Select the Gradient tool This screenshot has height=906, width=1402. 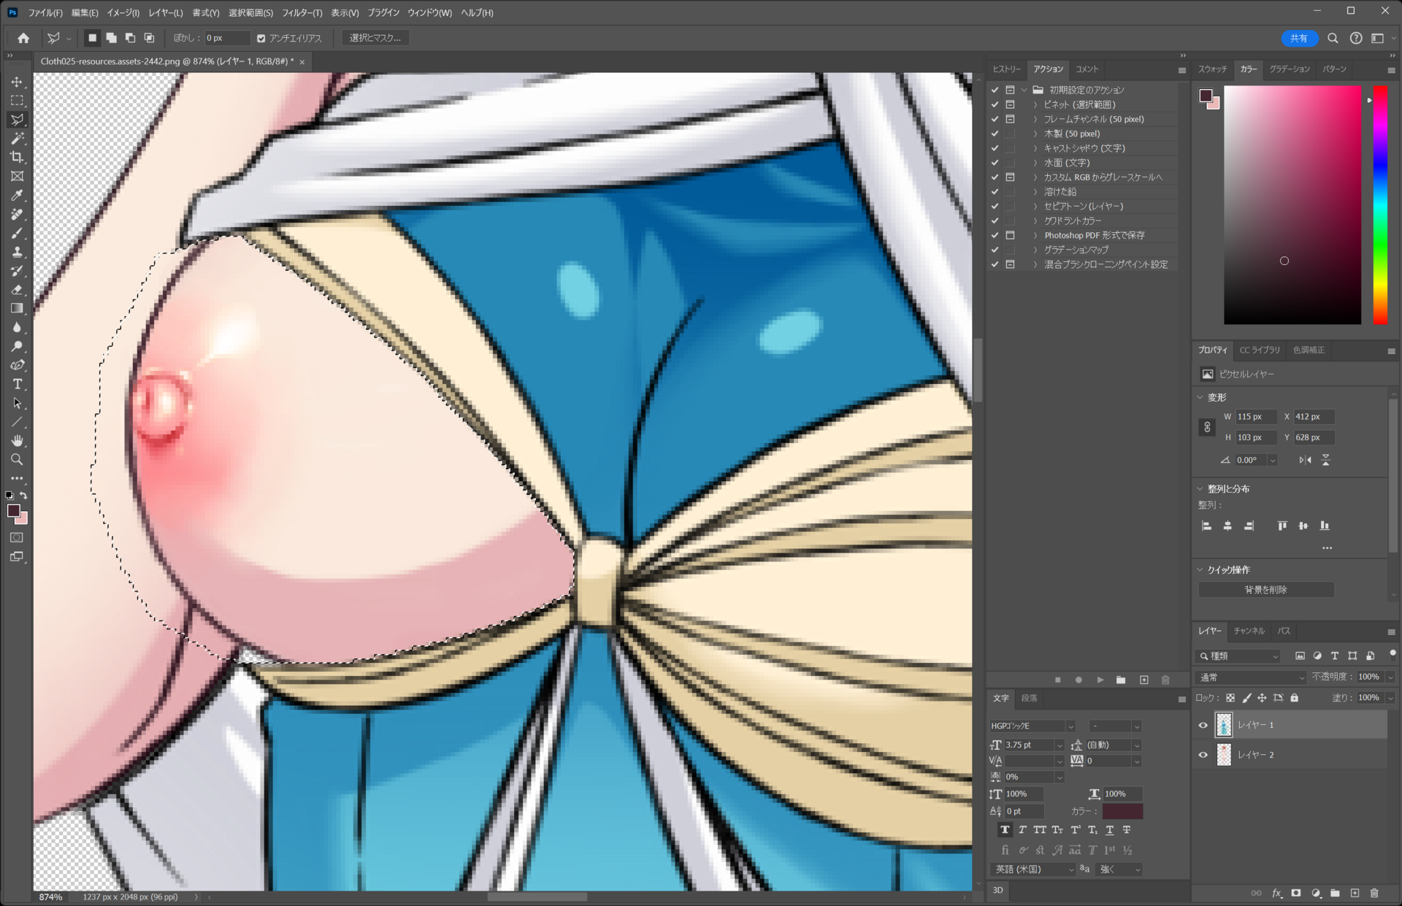pos(17,309)
